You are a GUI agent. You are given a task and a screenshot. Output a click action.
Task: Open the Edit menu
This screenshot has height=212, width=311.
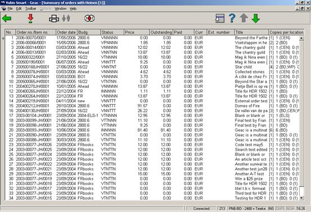pyautogui.click(x=19, y=9)
